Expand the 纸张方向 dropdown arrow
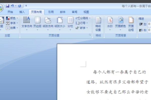 click(48, 30)
